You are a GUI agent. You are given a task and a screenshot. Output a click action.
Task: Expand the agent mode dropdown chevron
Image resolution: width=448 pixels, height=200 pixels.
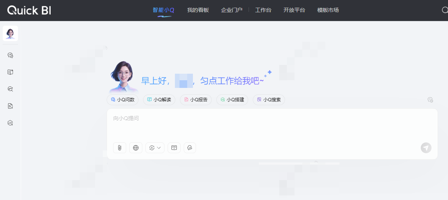coord(159,148)
